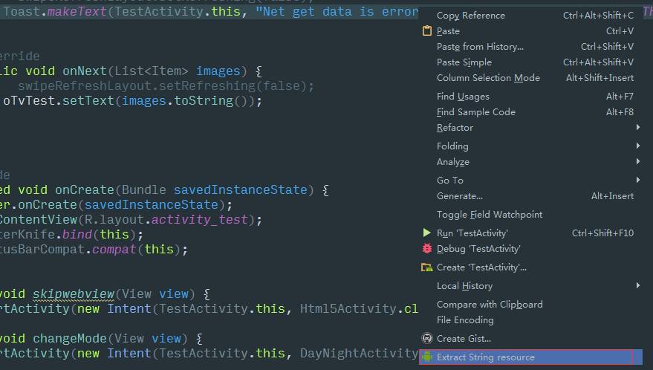Click DayNightActivity class reference
Viewport: 653px width, 370px height.
(359, 354)
